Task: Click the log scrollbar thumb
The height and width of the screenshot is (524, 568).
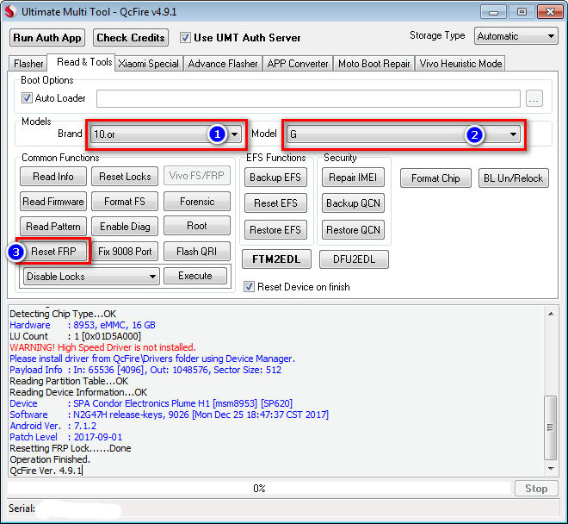Action: click(x=551, y=427)
